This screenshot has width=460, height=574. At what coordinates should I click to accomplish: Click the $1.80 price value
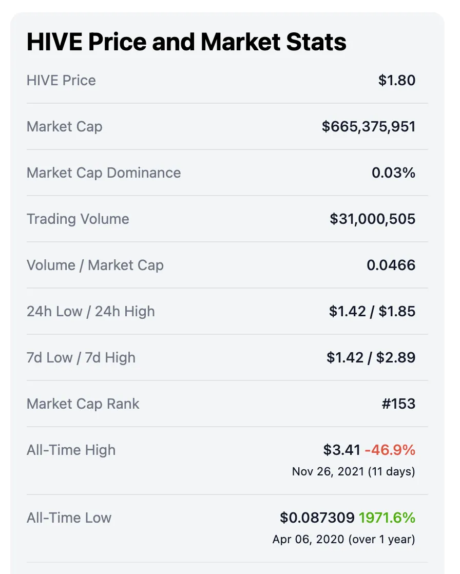coord(397,80)
